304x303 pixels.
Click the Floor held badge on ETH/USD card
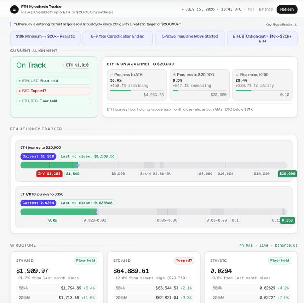85,261
